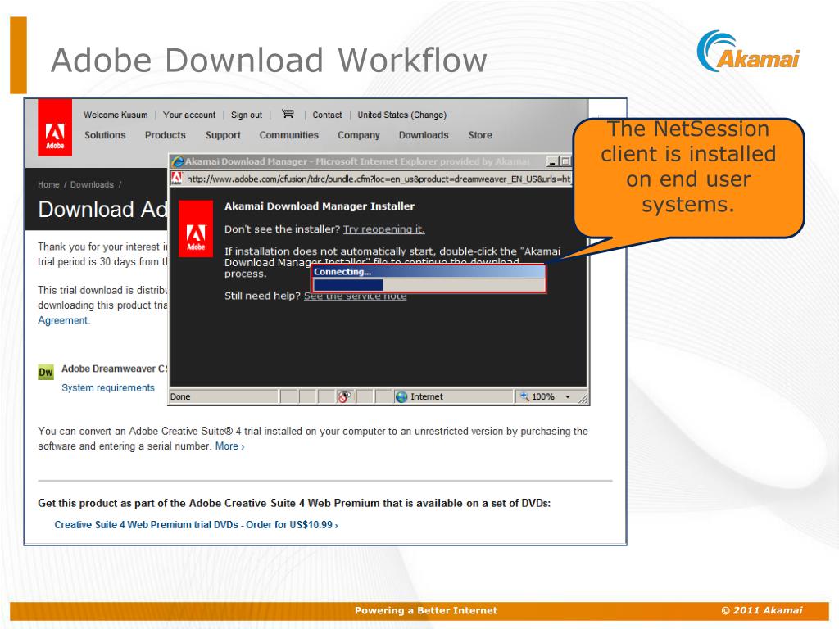Minimize the Akamai Download Manager window
The image size is (839, 629).
click(551, 161)
